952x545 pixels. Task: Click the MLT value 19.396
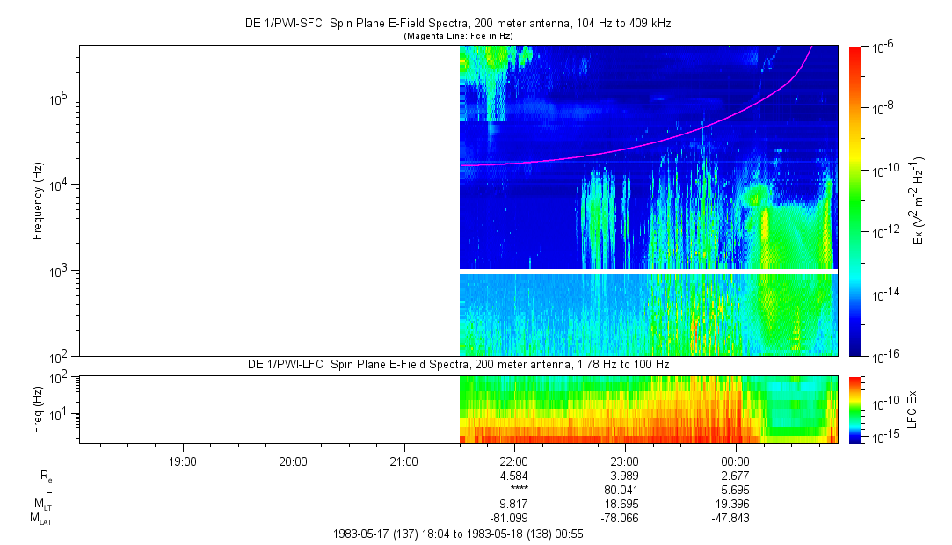tap(730, 504)
